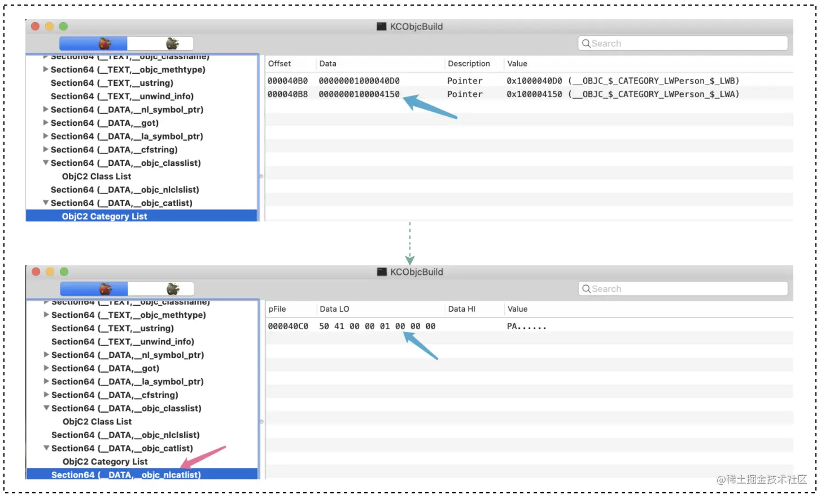
Task: Select Section64 __DATA,__objc_nlclslist in lower window
Action: [125, 435]
